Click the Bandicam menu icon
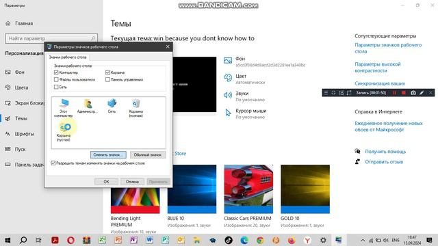 click(x=326, y=93)
